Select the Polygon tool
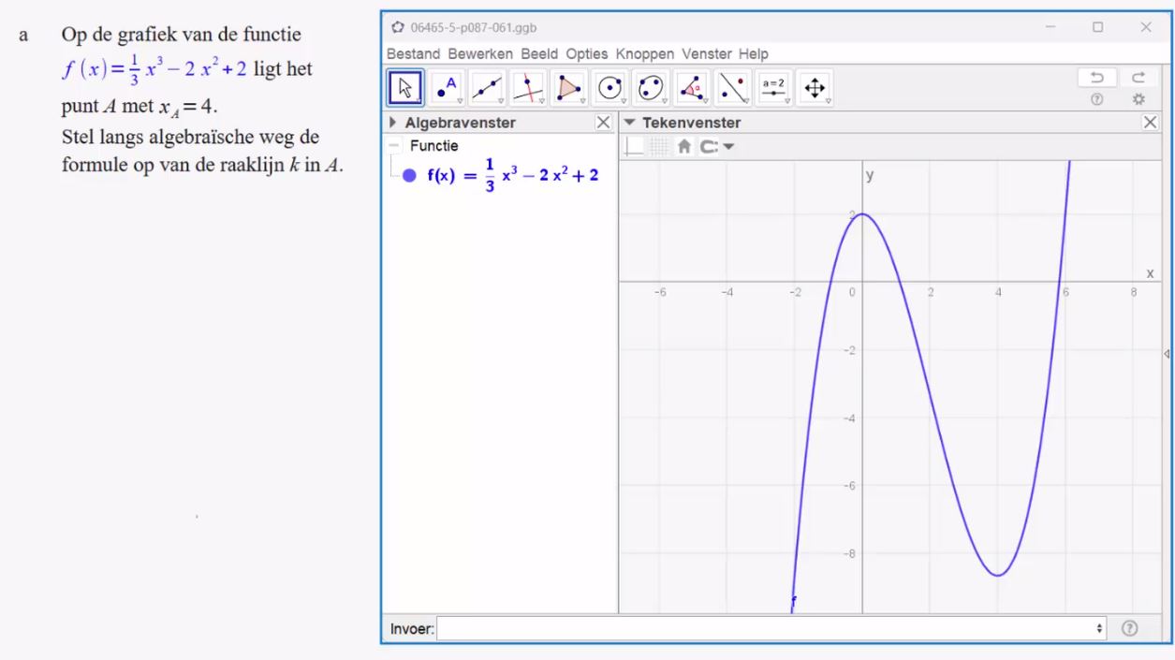The height and width of the screenshot is (660, 1175). (x=568, y=88)
